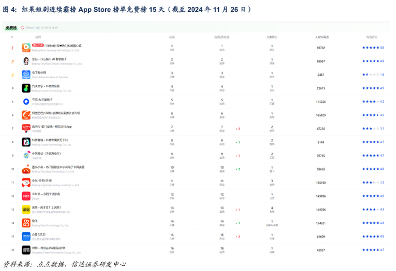Click developer Beijing Kwai Technology Co., Ltd.
The width and height of the screenshot is (396, 271).
[x=50, y=226]
